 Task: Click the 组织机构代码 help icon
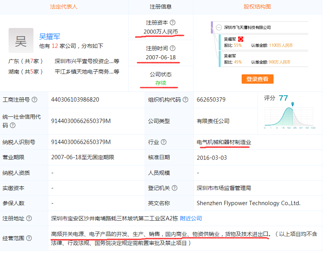tap(184, 100)
